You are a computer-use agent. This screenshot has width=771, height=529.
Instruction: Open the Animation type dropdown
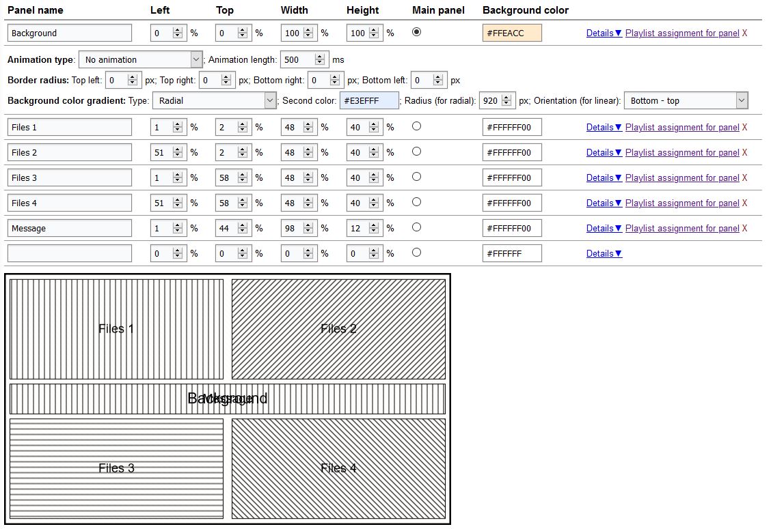tap(141, 59)
